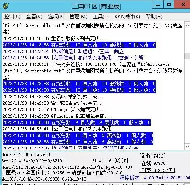Select the 管理NPC重新加载完成 log line
This screenshot has height=185, width=190.
53,103
